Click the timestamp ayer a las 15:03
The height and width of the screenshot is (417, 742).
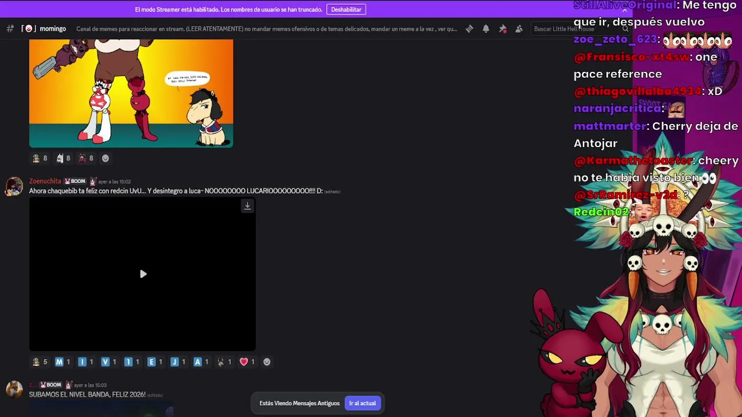[90, 385]
